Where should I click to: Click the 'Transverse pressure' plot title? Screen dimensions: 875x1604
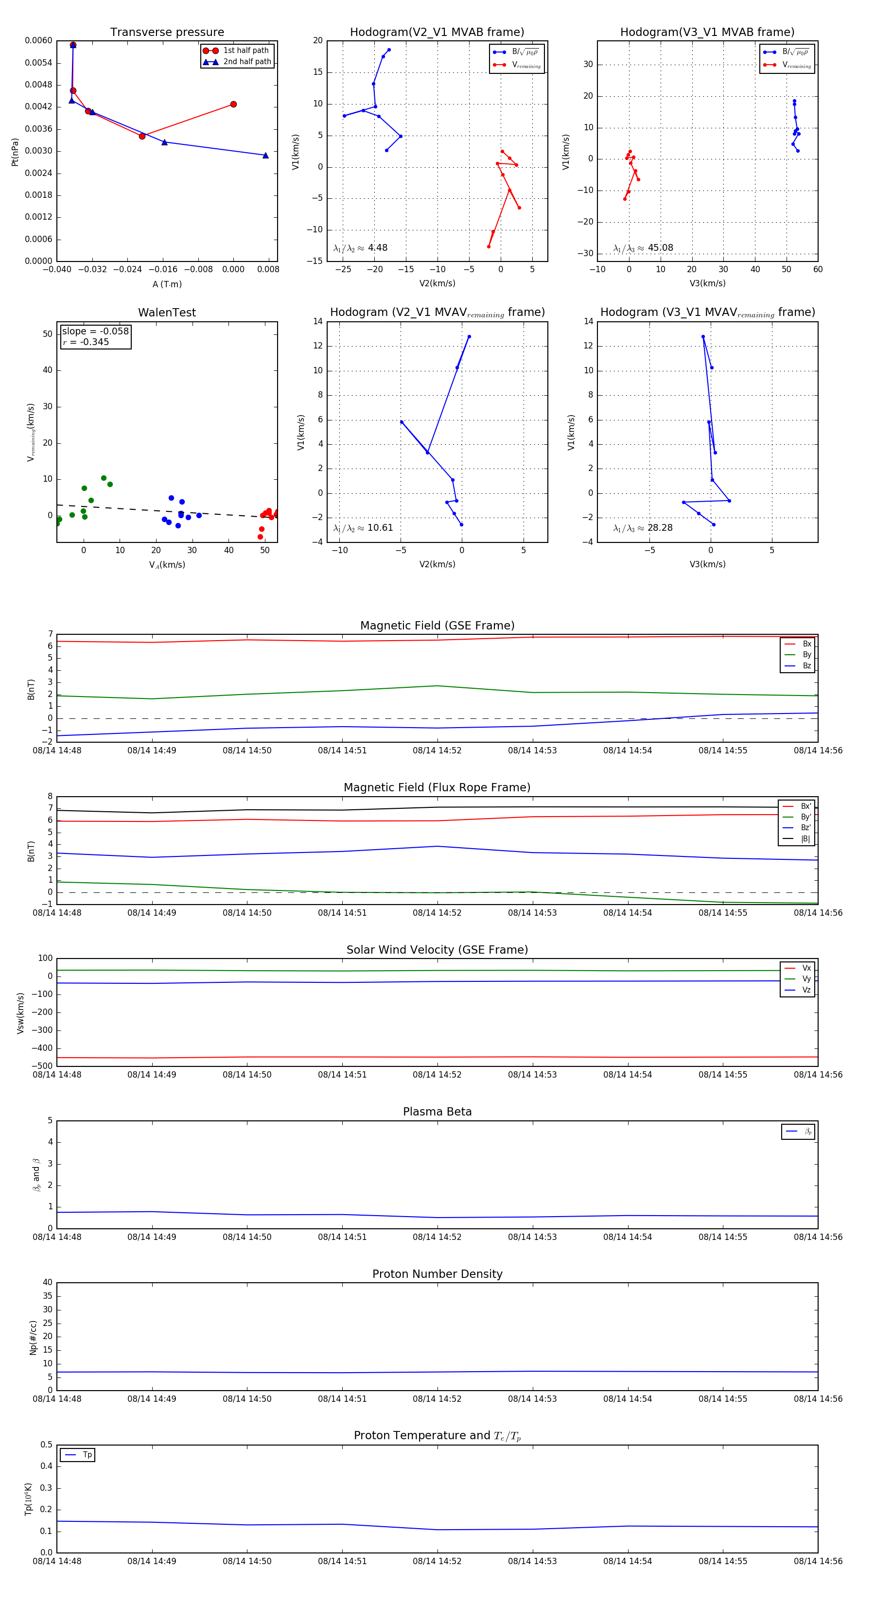point(167,33)
